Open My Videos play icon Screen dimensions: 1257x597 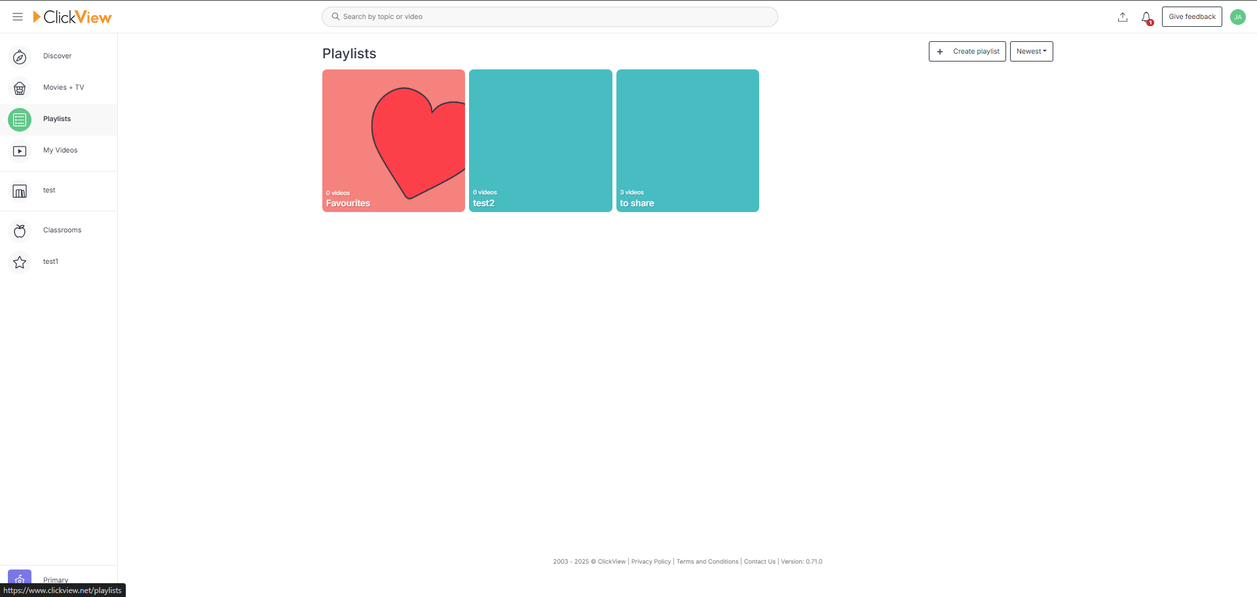[x=20, y=151]
